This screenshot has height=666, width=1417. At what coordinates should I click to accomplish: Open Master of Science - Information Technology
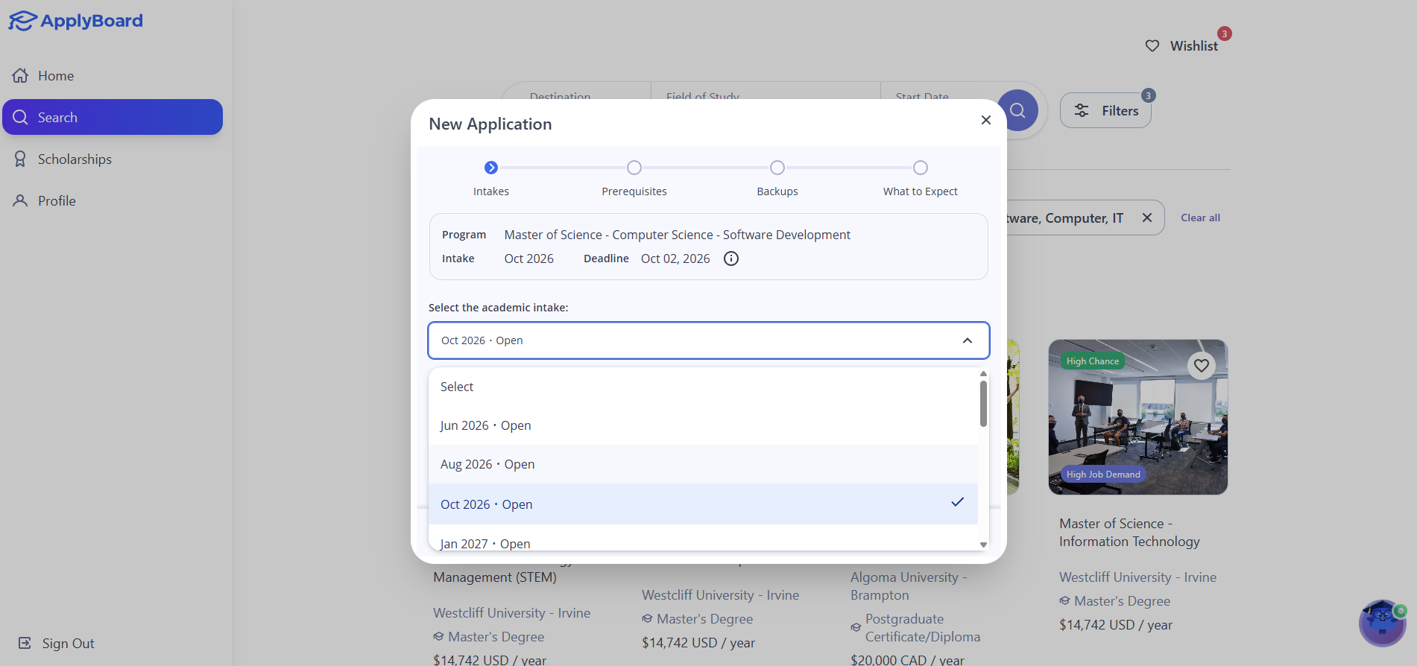tap(1129, 533)
